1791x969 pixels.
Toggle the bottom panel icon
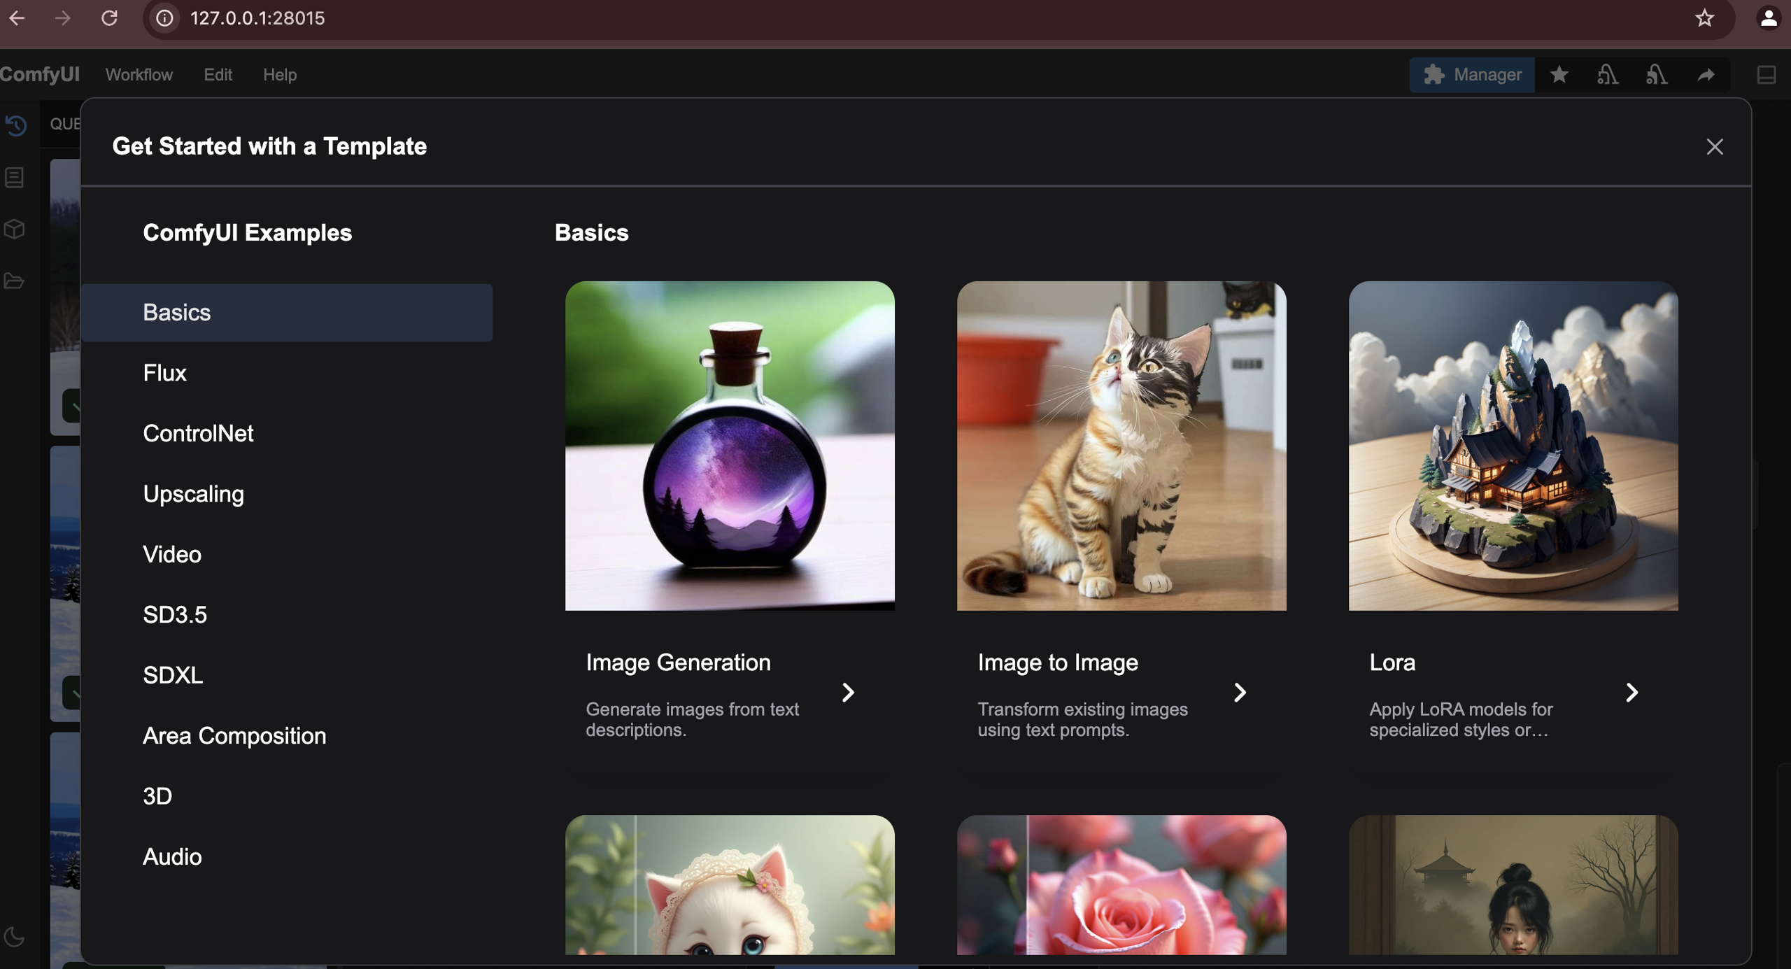point(1767,75)
